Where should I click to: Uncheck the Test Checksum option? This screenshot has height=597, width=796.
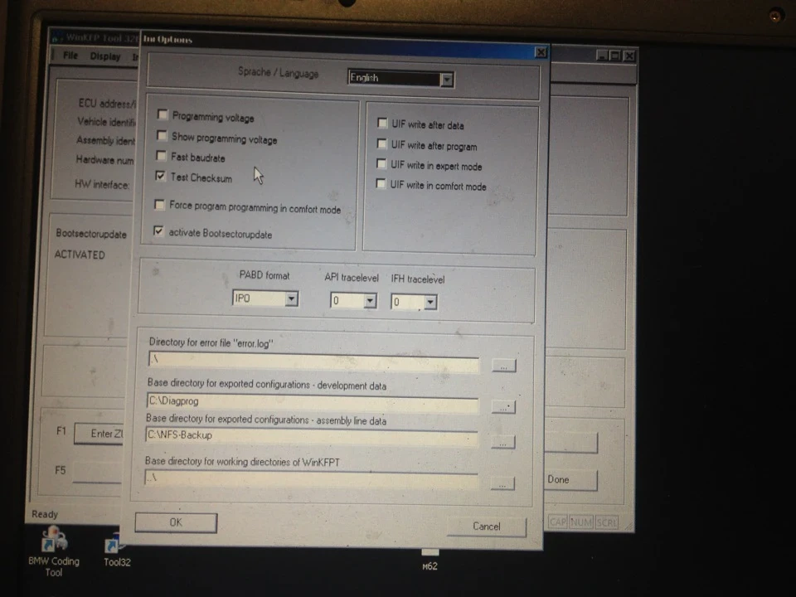click(x=160, y=176)
